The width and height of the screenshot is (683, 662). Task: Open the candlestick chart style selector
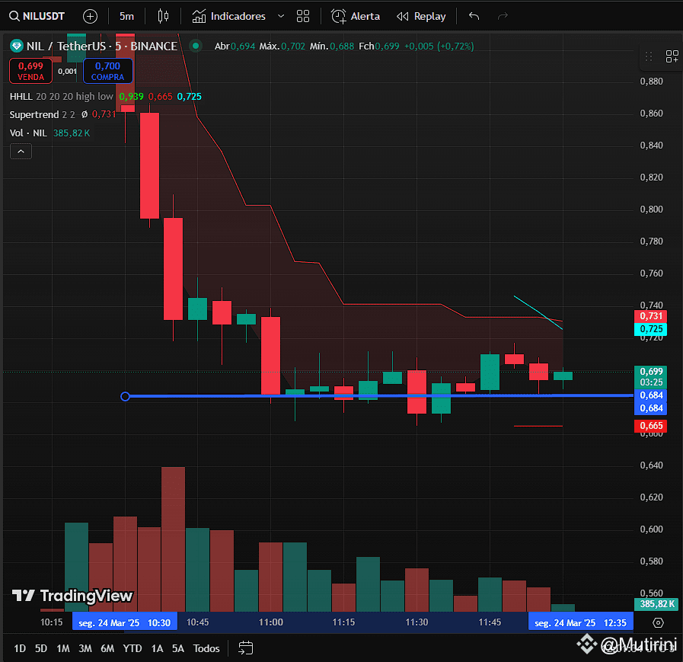pyautogui.click(x=164, y=17)
